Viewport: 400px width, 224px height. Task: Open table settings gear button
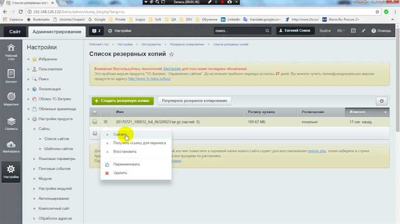click(382, 101)
